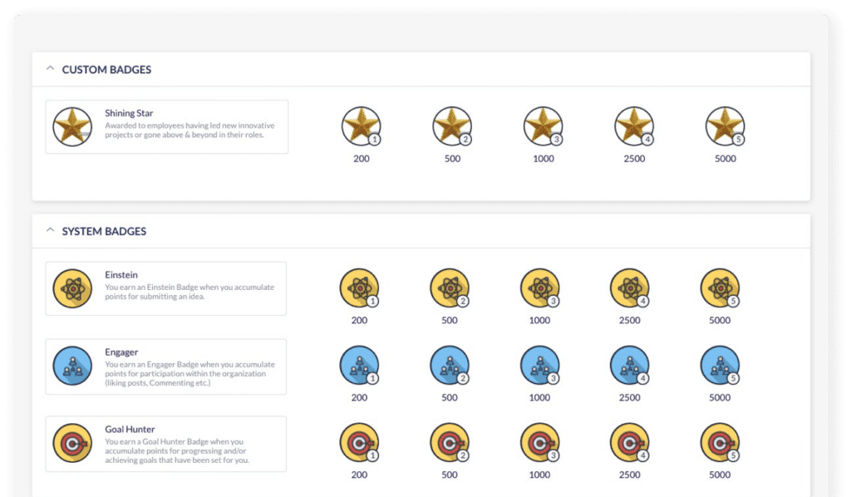This screenshot has width=851, height=497.
Task: Click the level 5 Engager badge
Action: click(720, 366)
